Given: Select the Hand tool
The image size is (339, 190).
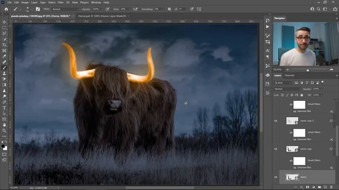Looking at the screenshot, I should click(x=4, y=125).
